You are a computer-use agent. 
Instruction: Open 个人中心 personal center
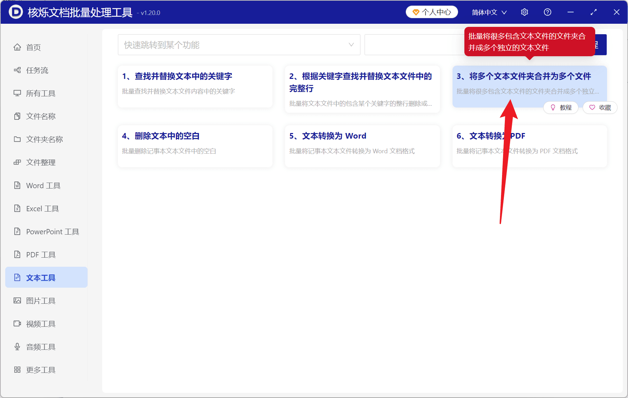coord(432,12)
